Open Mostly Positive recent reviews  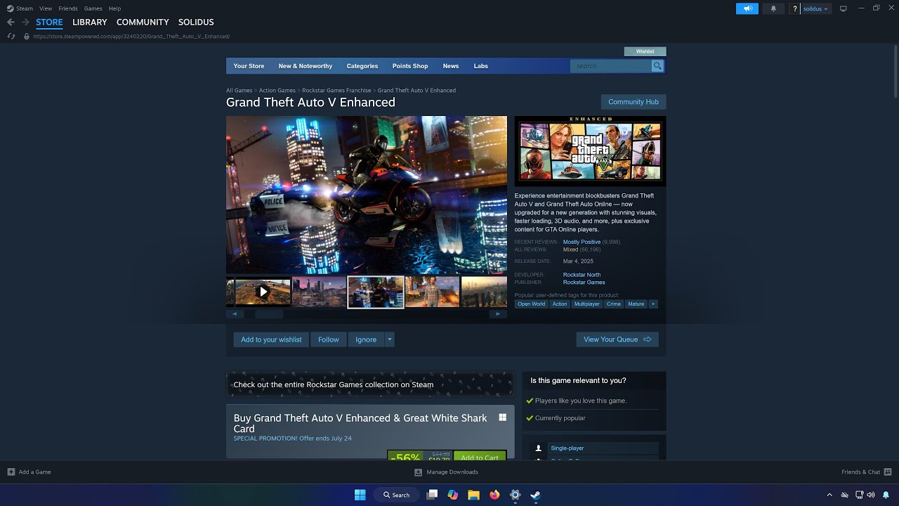582,242
